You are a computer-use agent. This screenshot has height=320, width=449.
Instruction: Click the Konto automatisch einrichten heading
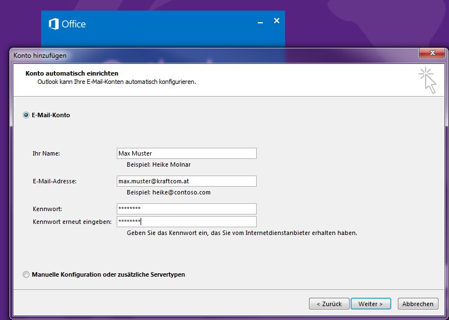point(72,73)
